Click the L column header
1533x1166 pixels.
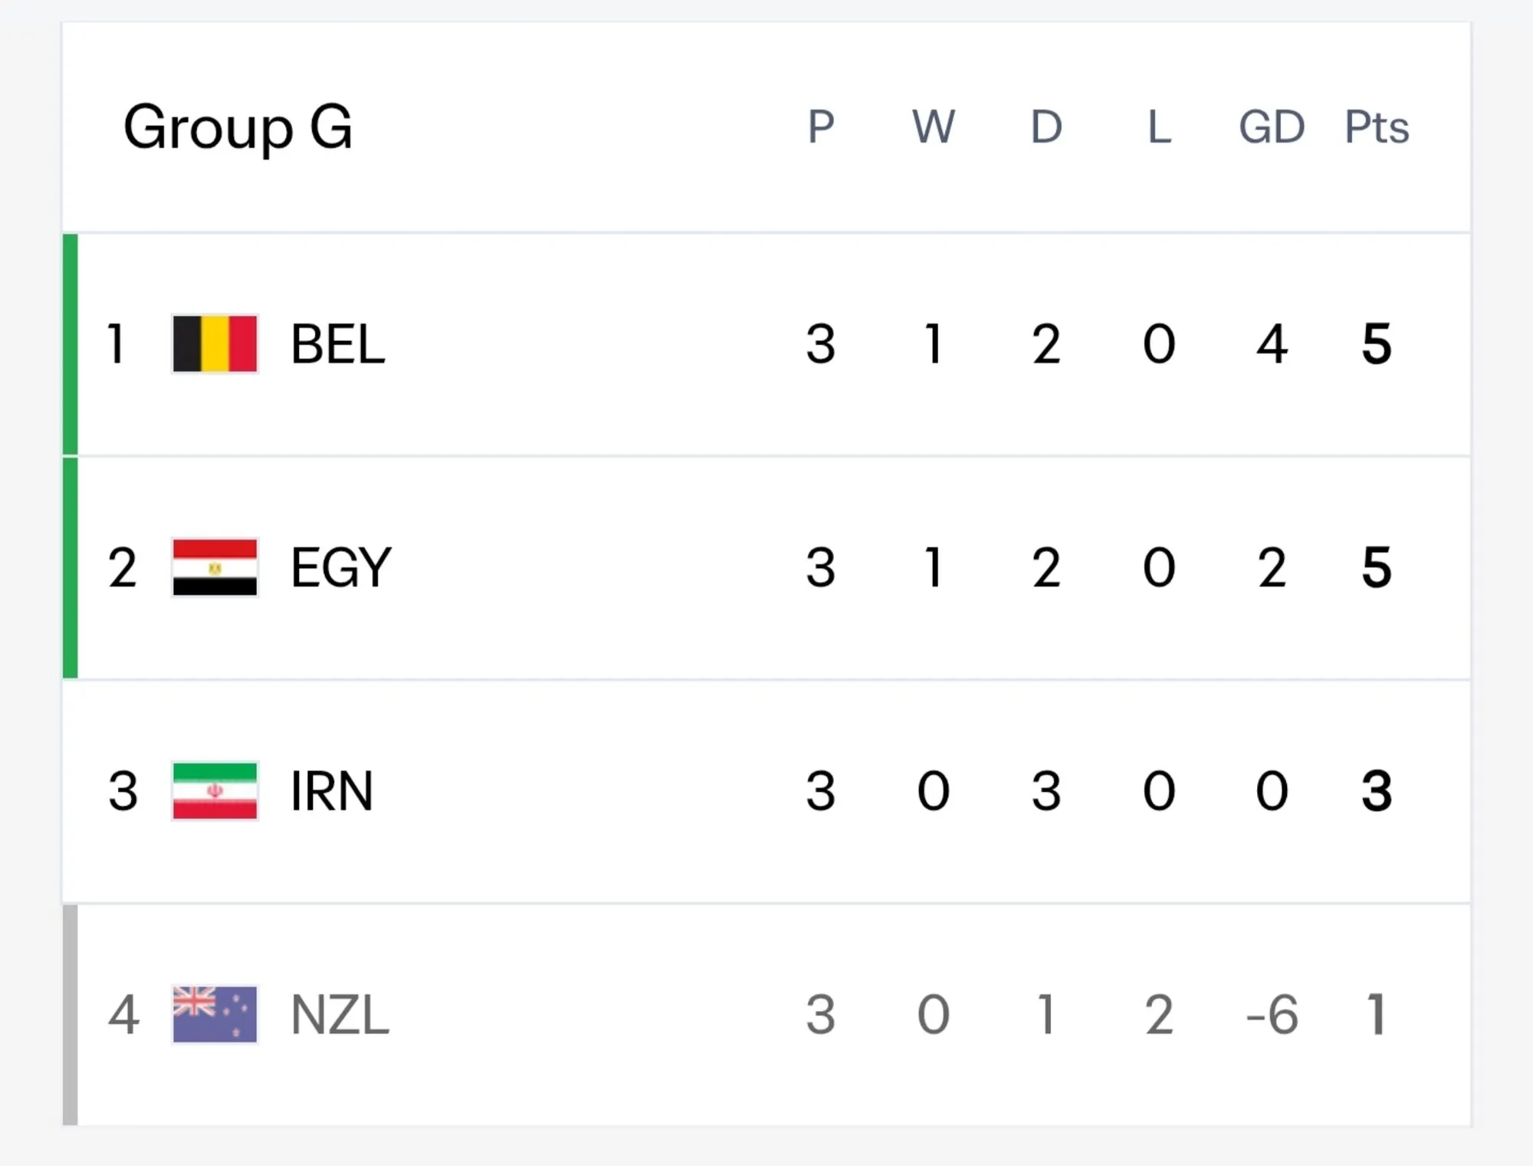[1159, 126]
